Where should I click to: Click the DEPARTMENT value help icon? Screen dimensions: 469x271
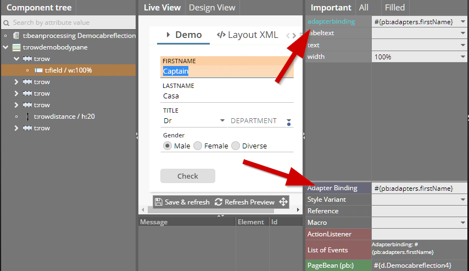[x=289, y=121]
